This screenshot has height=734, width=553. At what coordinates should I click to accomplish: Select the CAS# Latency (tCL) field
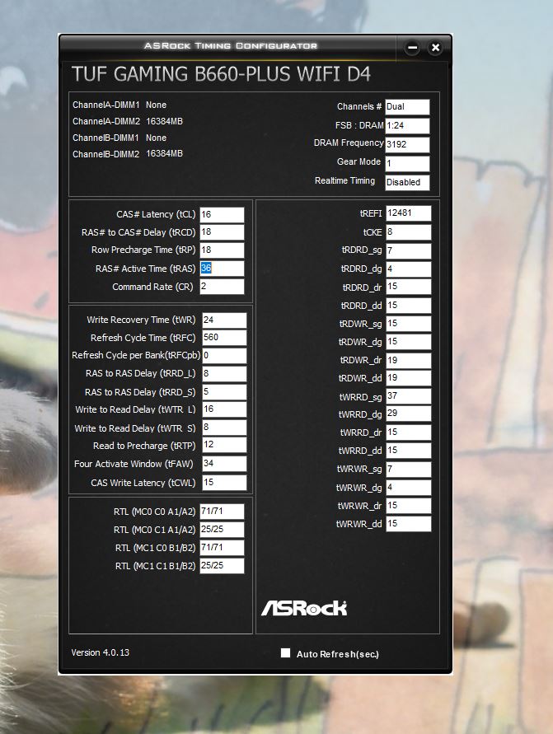(222, 214)
